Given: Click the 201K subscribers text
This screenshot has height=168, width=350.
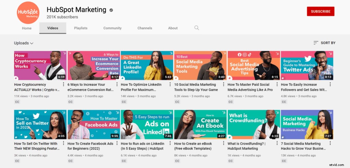Looking at the screenshot, I should 62,17.
